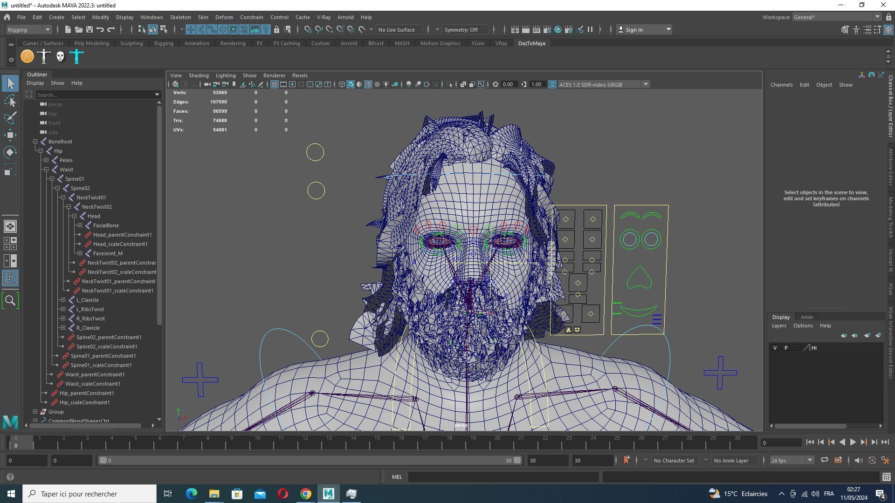Click No Character Set button
The image size is (895, 503).
(674, 461)
